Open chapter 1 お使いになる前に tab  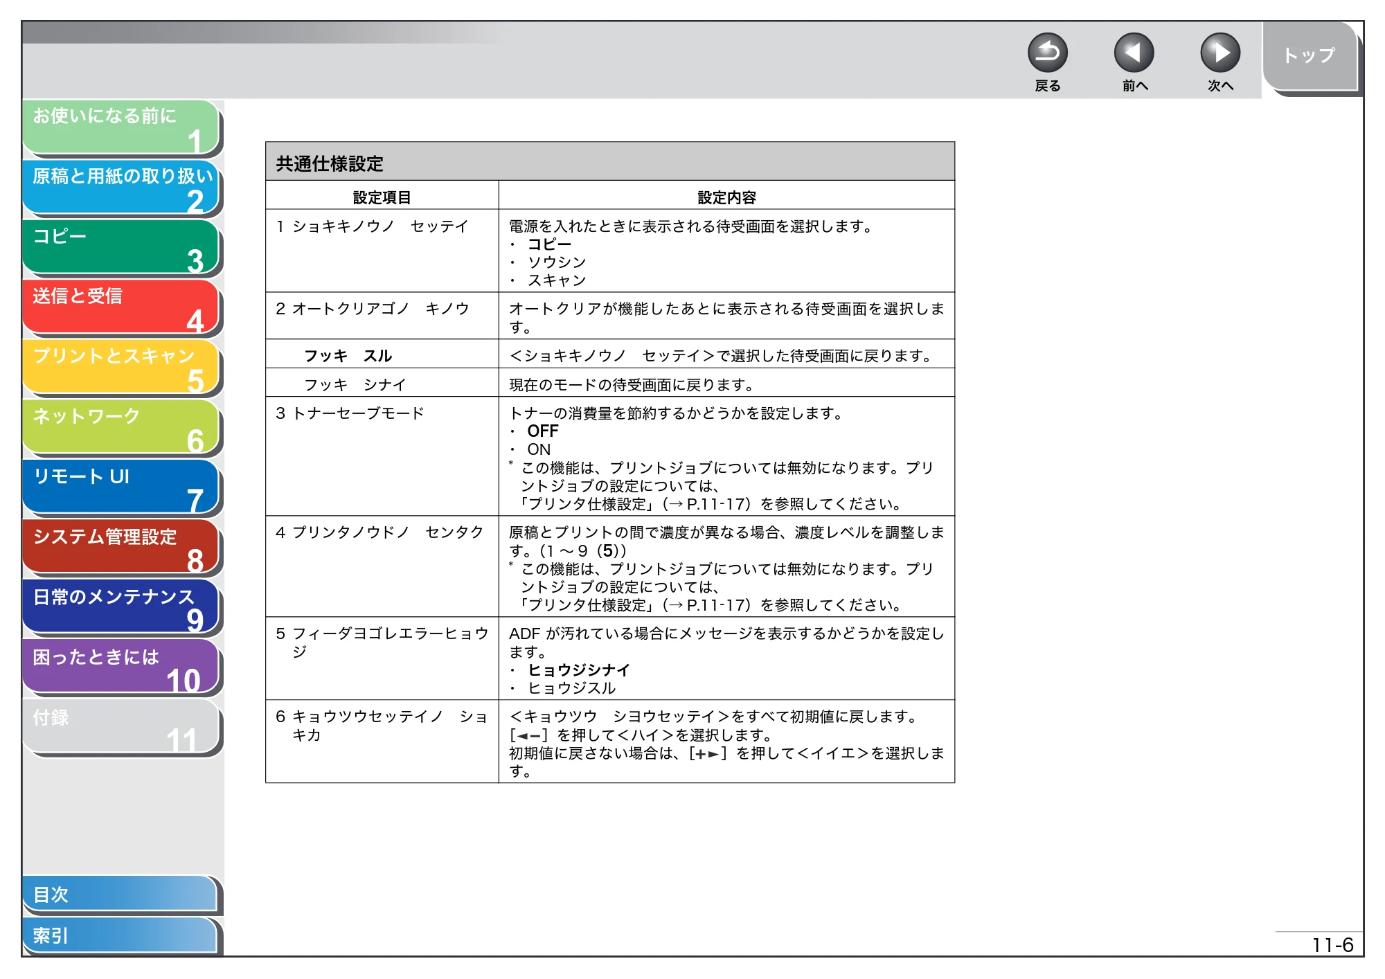tap(121, 127)
